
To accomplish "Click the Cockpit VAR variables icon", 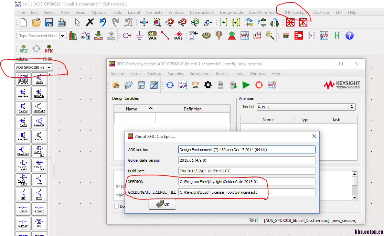I will [x=195, y=85].
